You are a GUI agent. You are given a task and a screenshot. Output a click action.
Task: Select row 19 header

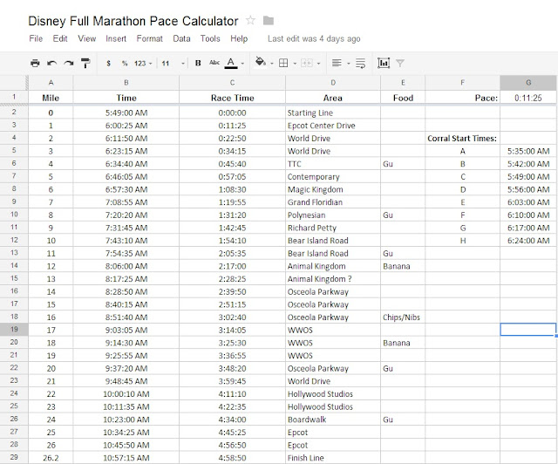[14, 330]
